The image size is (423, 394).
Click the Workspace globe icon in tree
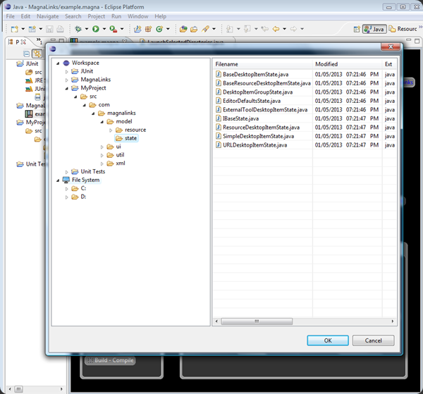[66, 63]
